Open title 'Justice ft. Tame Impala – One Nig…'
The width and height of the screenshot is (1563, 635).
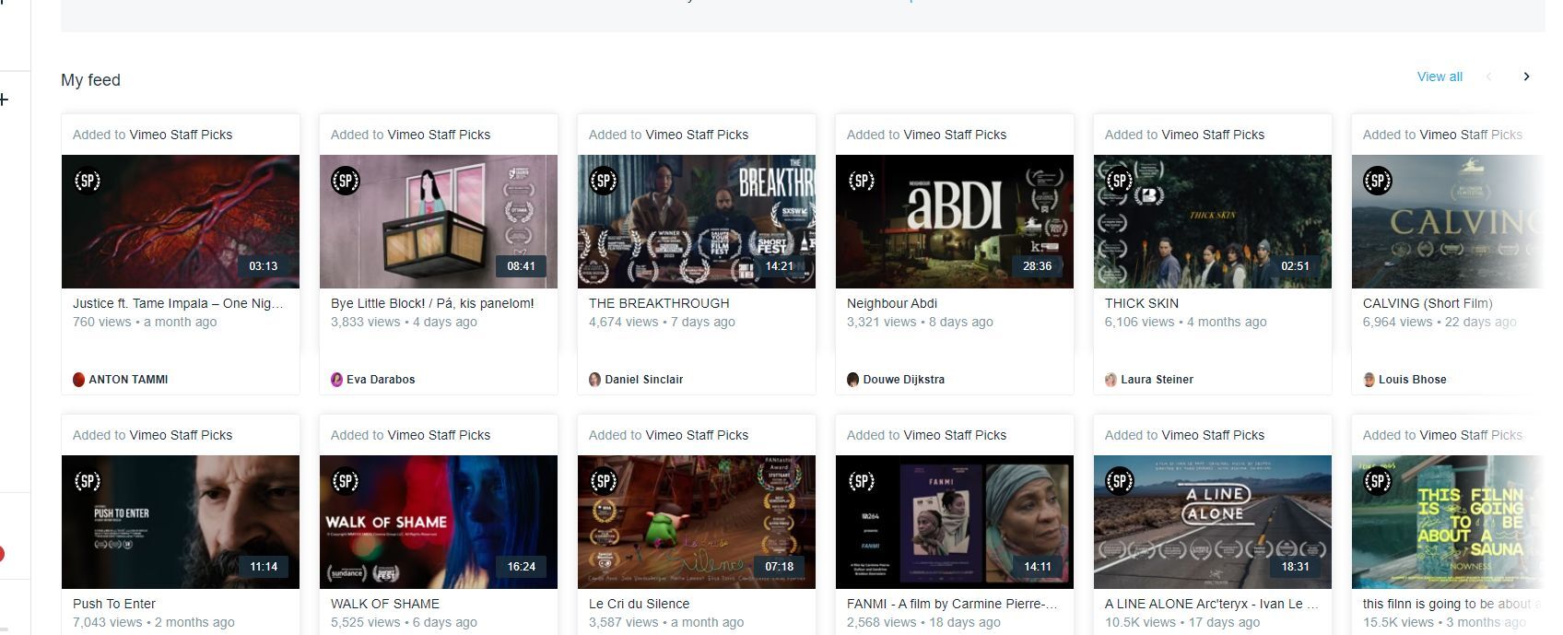(178, 303)
